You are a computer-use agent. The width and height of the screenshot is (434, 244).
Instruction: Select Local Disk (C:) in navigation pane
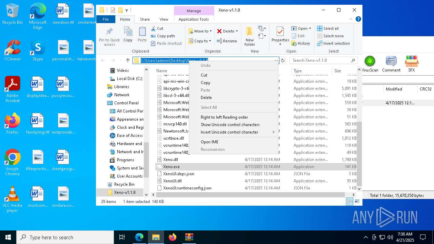pyautogui.click(x=129, y=79)
